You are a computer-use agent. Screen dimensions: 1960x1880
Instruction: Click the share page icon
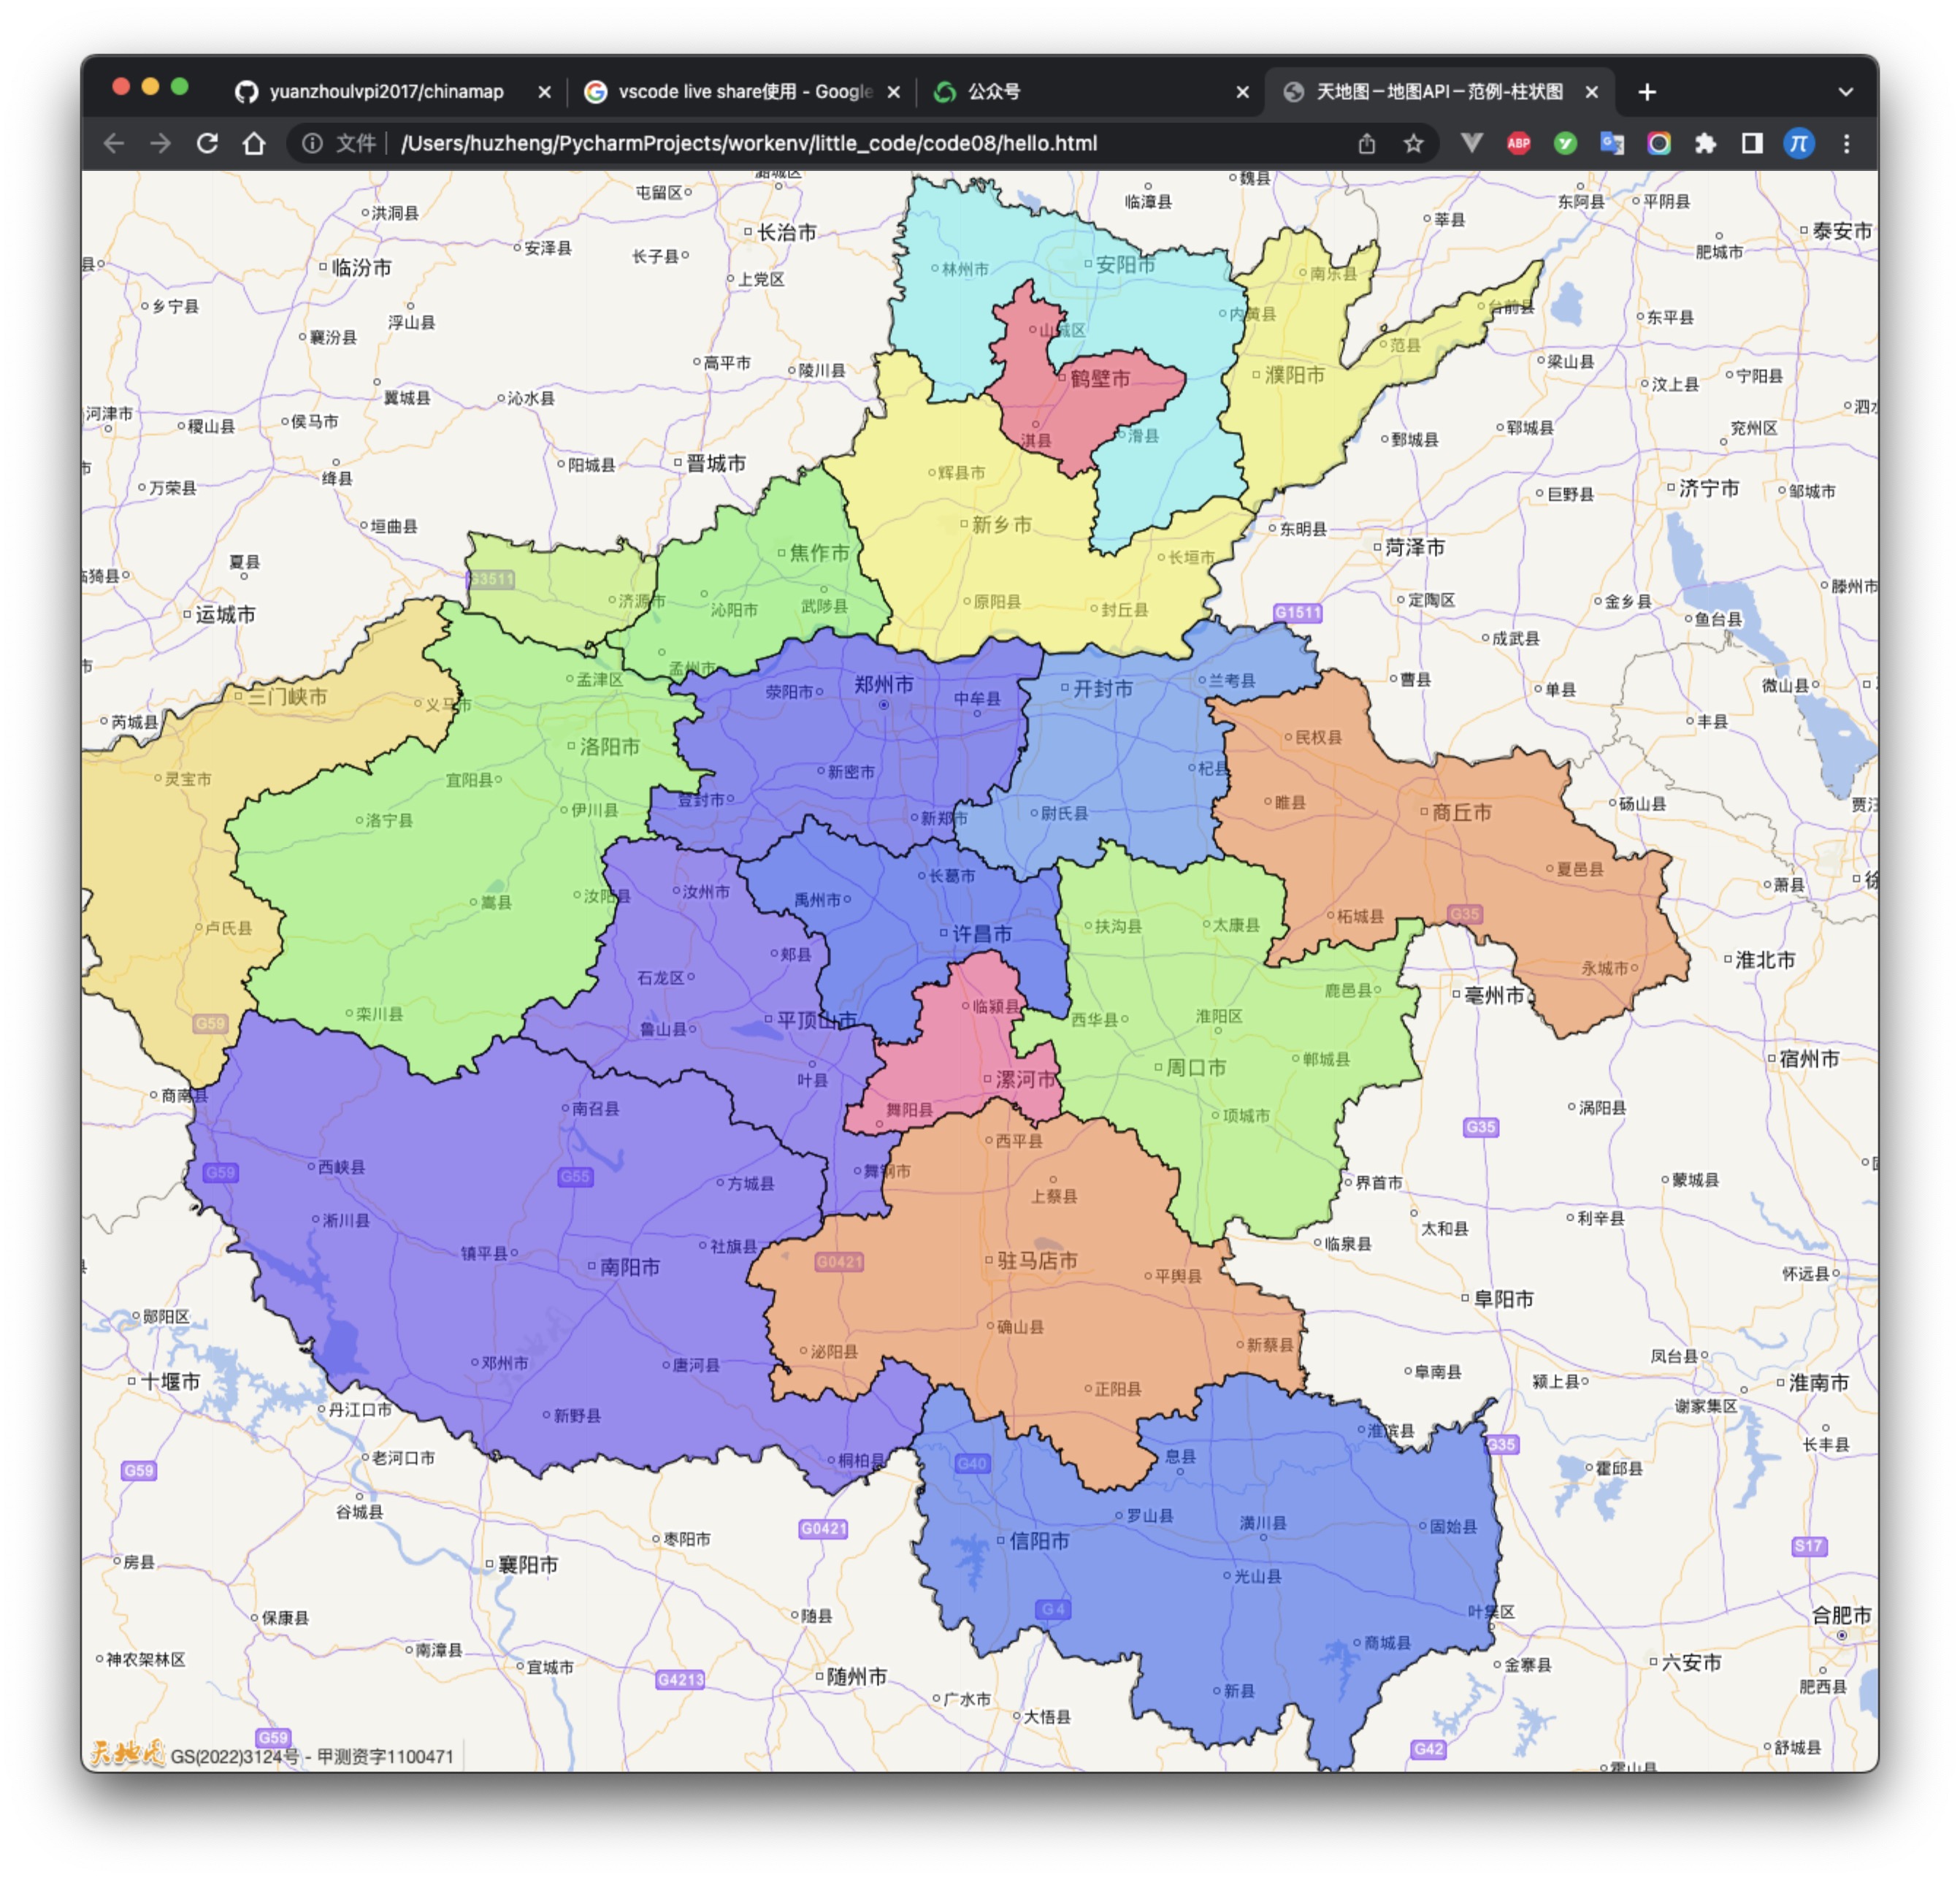click(1367, 143)
